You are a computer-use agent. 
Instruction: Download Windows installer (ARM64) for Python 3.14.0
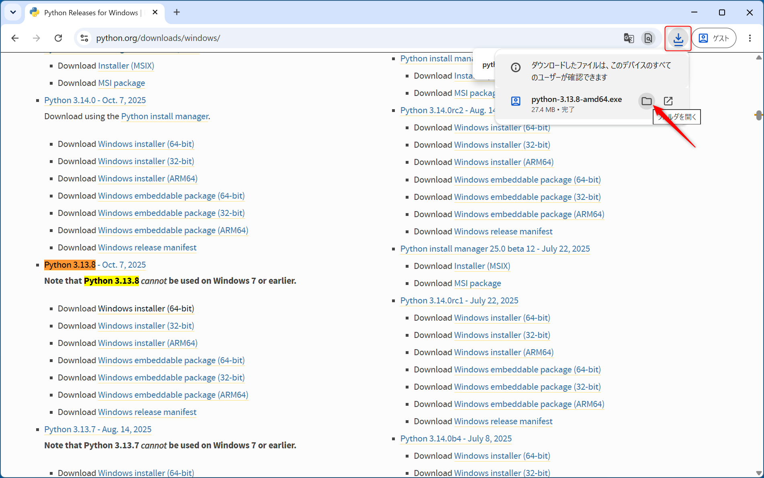tap(148, 179)
